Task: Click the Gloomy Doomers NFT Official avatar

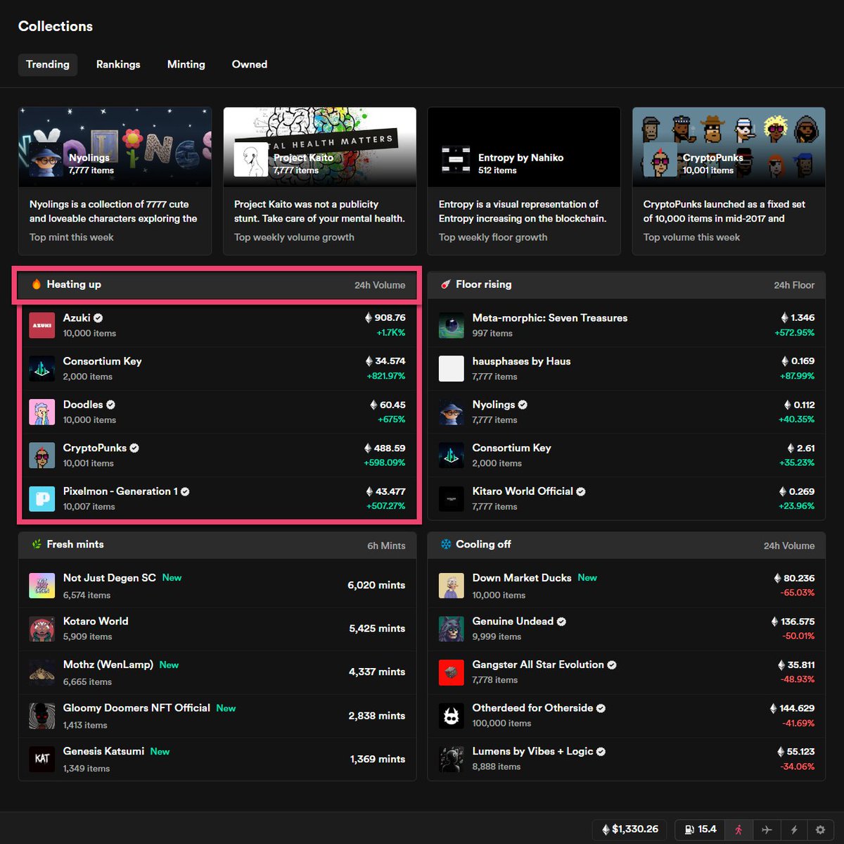Action: pos(42,716)
